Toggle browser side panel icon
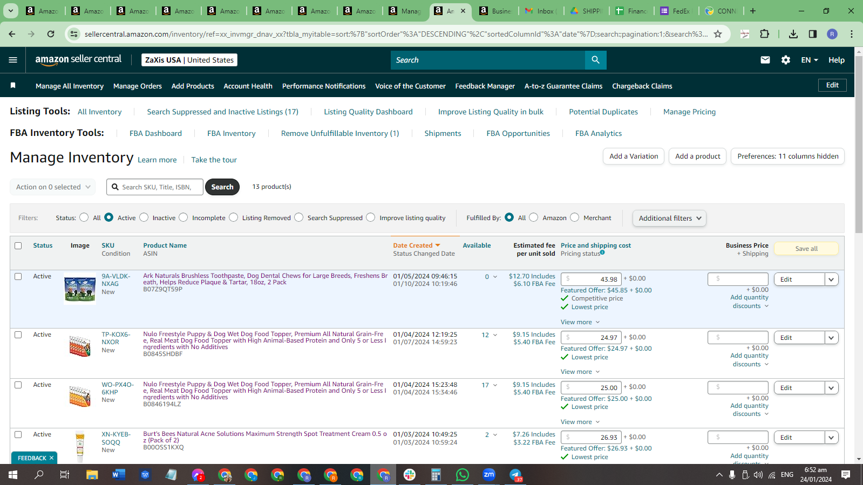 coord(813,34)
